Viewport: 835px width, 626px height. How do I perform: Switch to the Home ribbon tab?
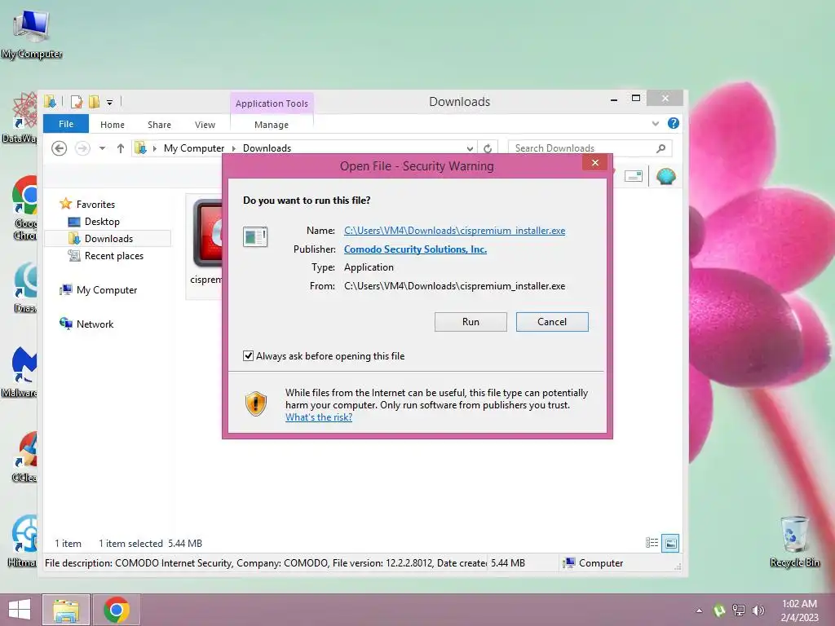(113, 125)
